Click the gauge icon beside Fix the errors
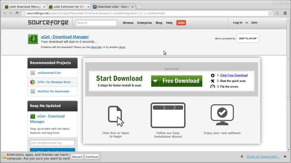The height and width of the screenshot is (163, 291). coord(213,86)
